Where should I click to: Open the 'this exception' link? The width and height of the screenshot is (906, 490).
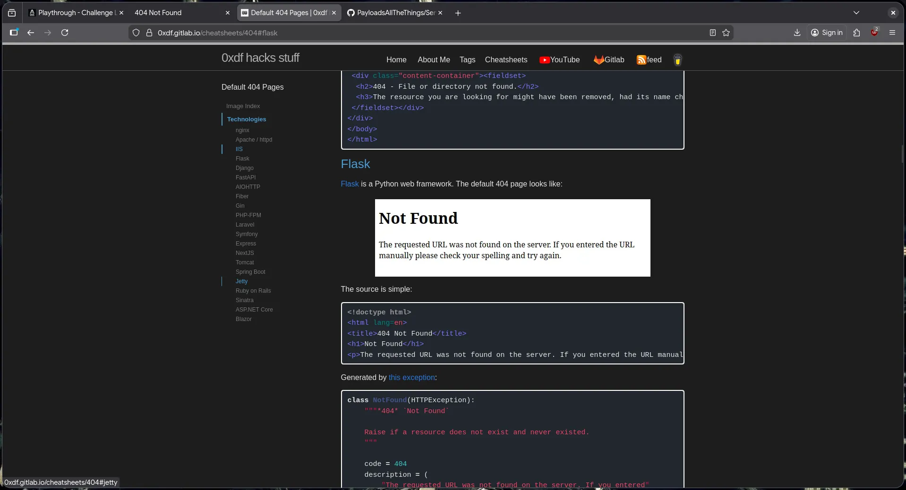pos(411,378)
